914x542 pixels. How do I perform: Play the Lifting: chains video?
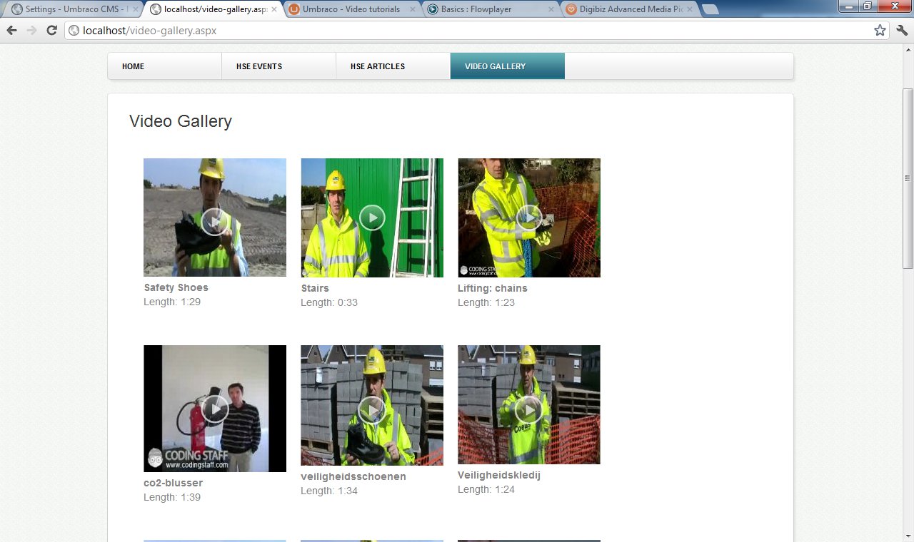pos(529,217)
